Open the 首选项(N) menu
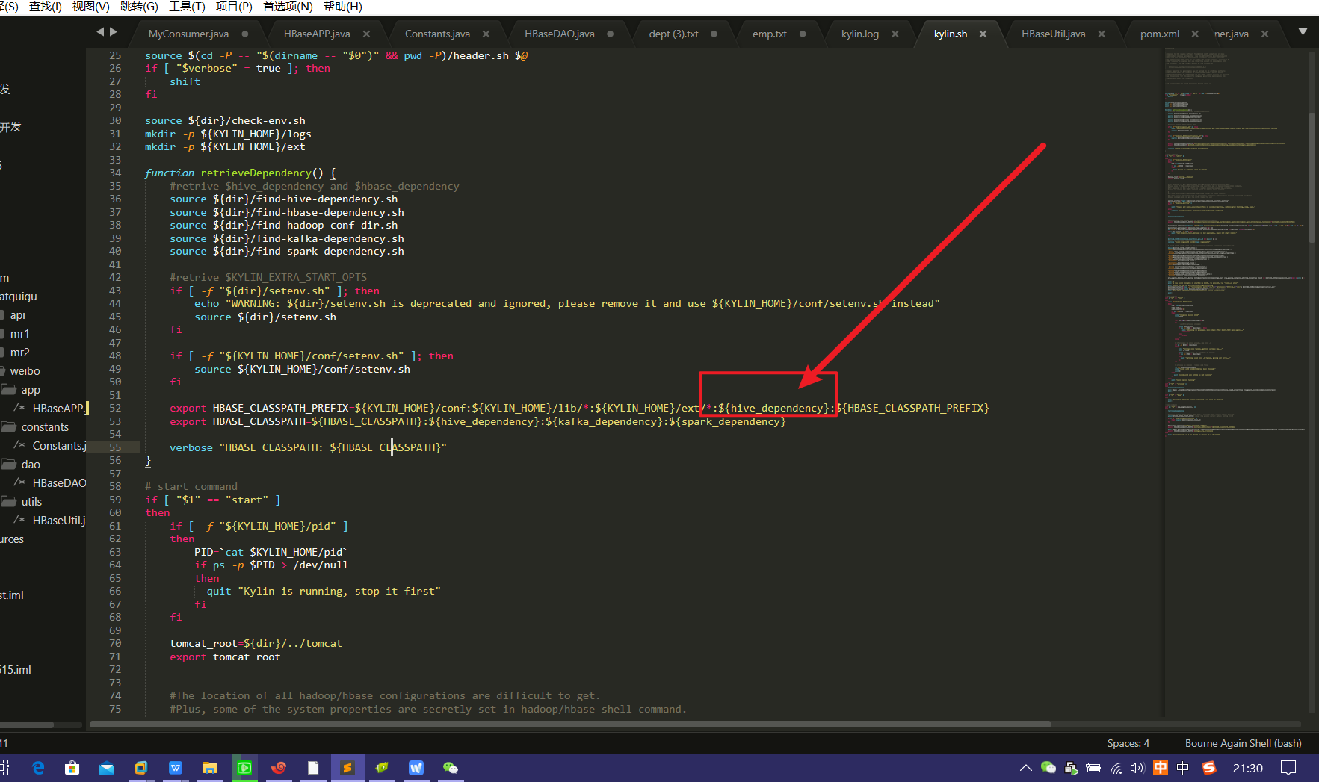Screen dimensions: 1319x782 [x=288, y=7]
